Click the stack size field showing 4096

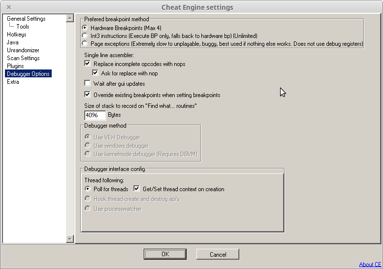click(95, 115)
